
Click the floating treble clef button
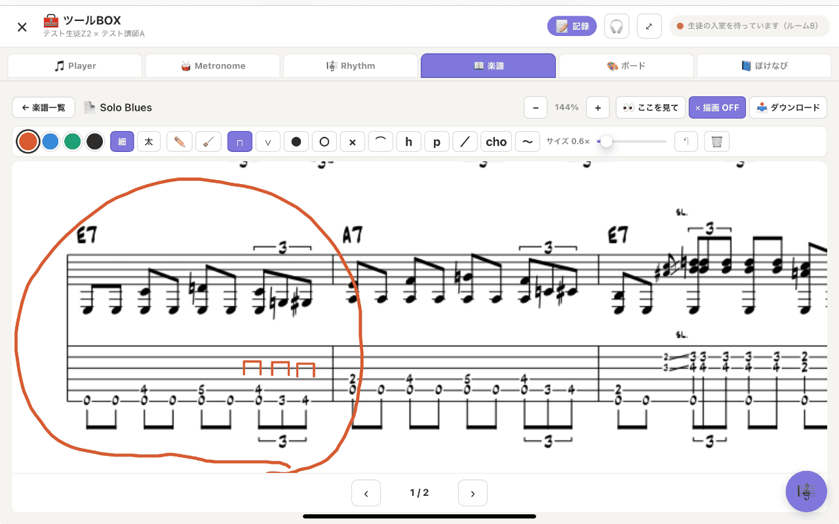tap(806, 491)
